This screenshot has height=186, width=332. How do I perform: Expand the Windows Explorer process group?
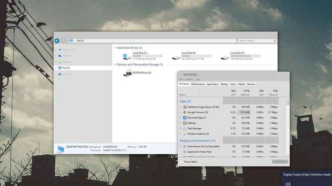click(180, 133)
